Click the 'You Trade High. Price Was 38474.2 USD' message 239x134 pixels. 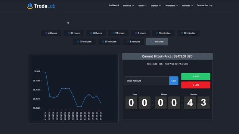pos(167,64)
